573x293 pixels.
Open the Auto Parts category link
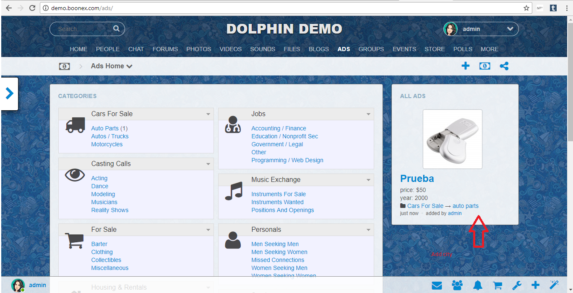coord(105,128)
